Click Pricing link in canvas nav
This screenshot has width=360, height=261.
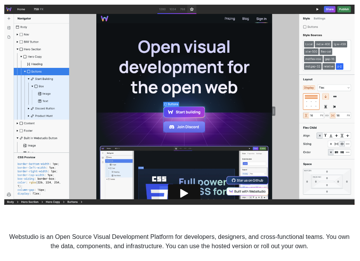[x=230, y=19]
